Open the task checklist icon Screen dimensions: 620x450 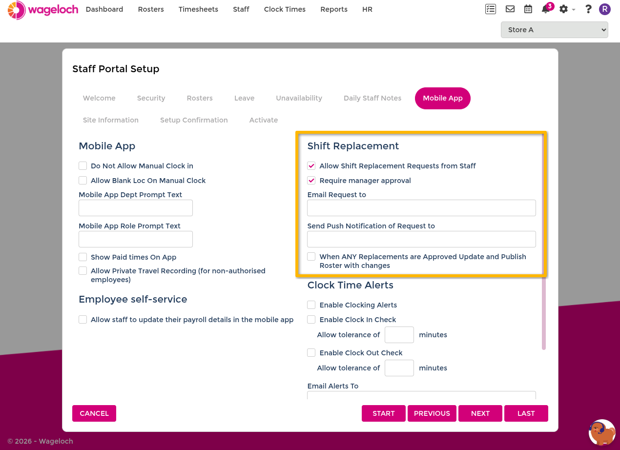491,9
